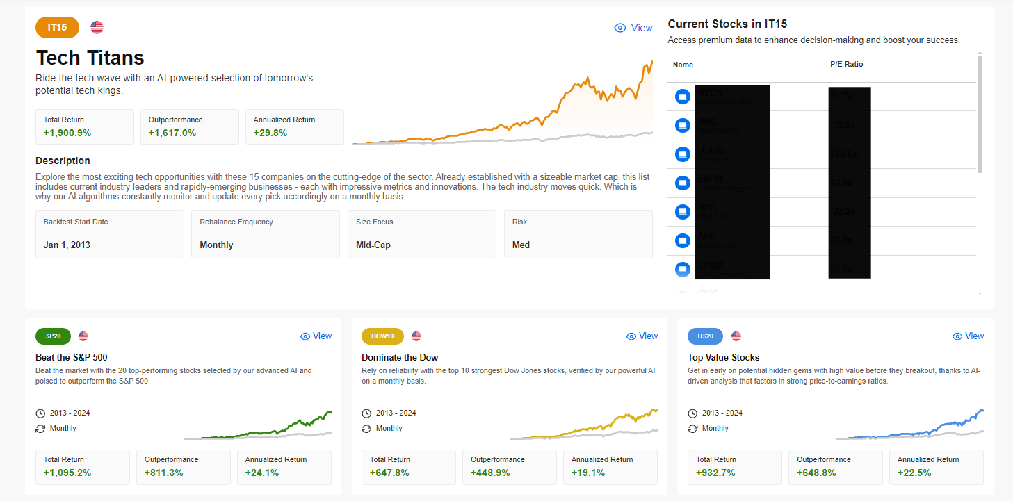Click clock icon on Top Value Stocks card
Screen dimensions: 1013x501
click(x=692, y=413)
